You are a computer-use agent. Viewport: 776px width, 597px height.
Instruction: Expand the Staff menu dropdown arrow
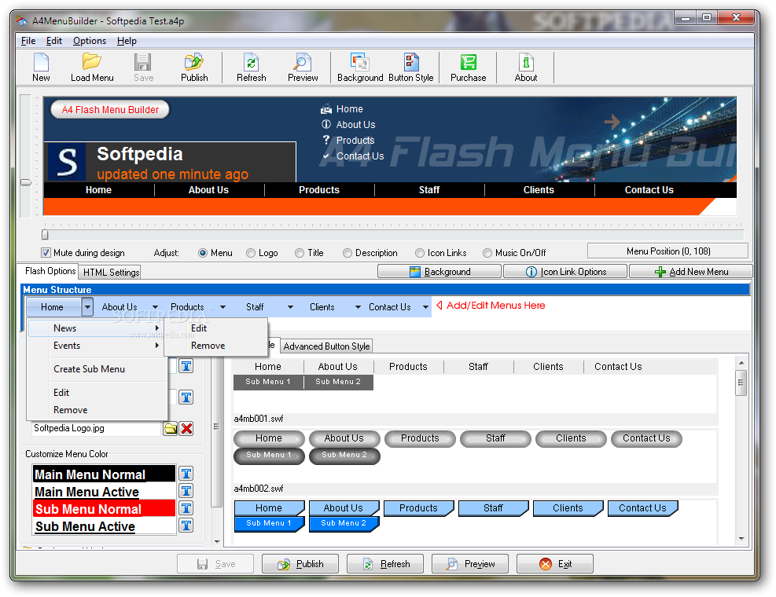290,307
